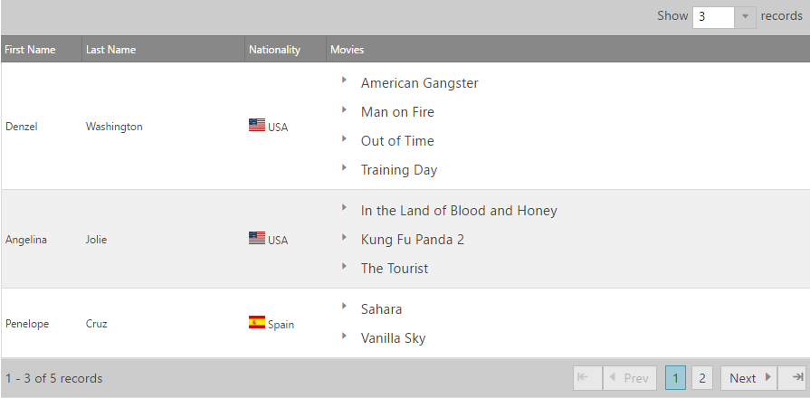Sort by the First Name column header
This screenshot has width=810, height=398.
(x=30, y=50)
